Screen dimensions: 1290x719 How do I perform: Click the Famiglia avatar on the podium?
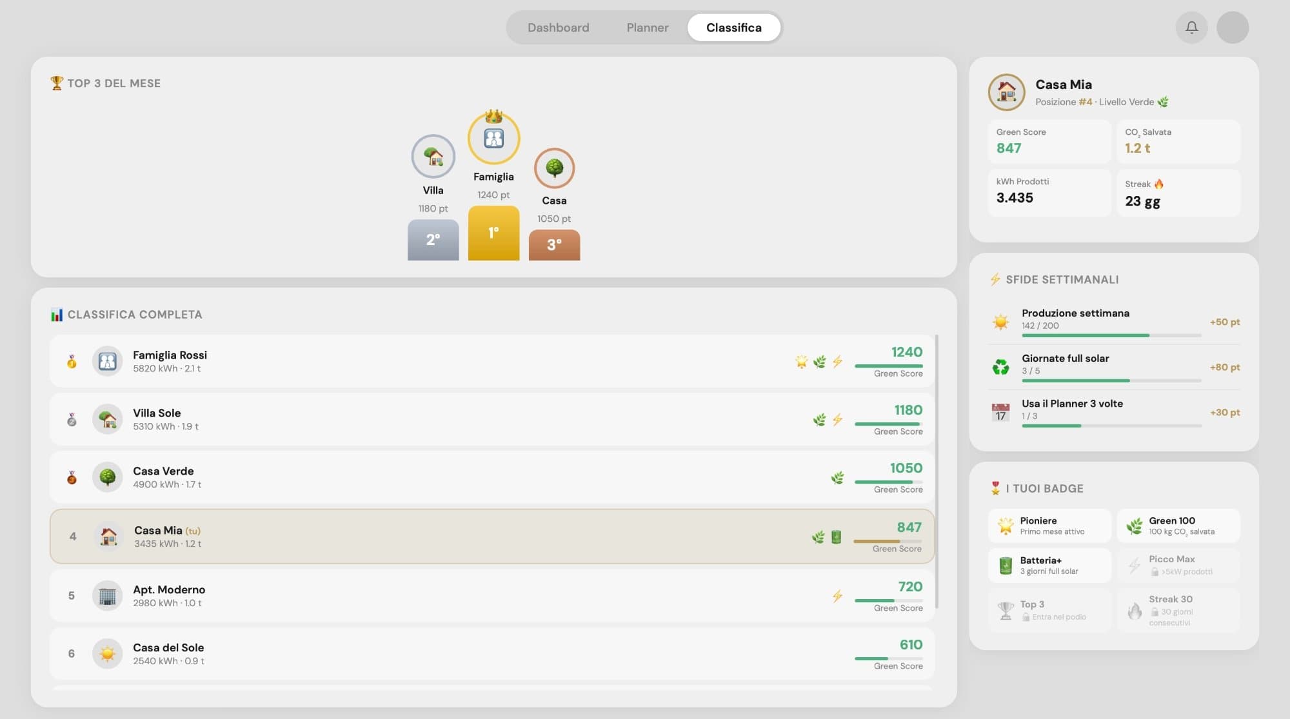[493, 138]
